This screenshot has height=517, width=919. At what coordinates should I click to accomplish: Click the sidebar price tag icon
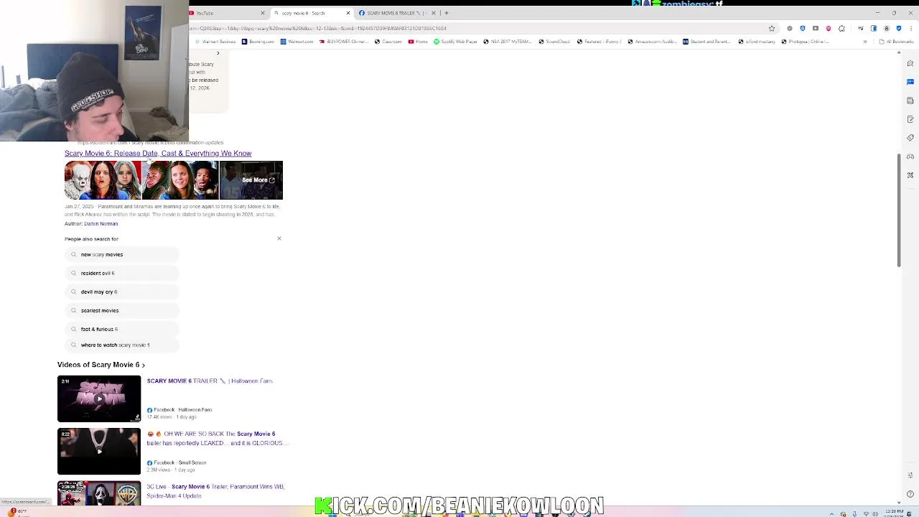pos(910,138)
